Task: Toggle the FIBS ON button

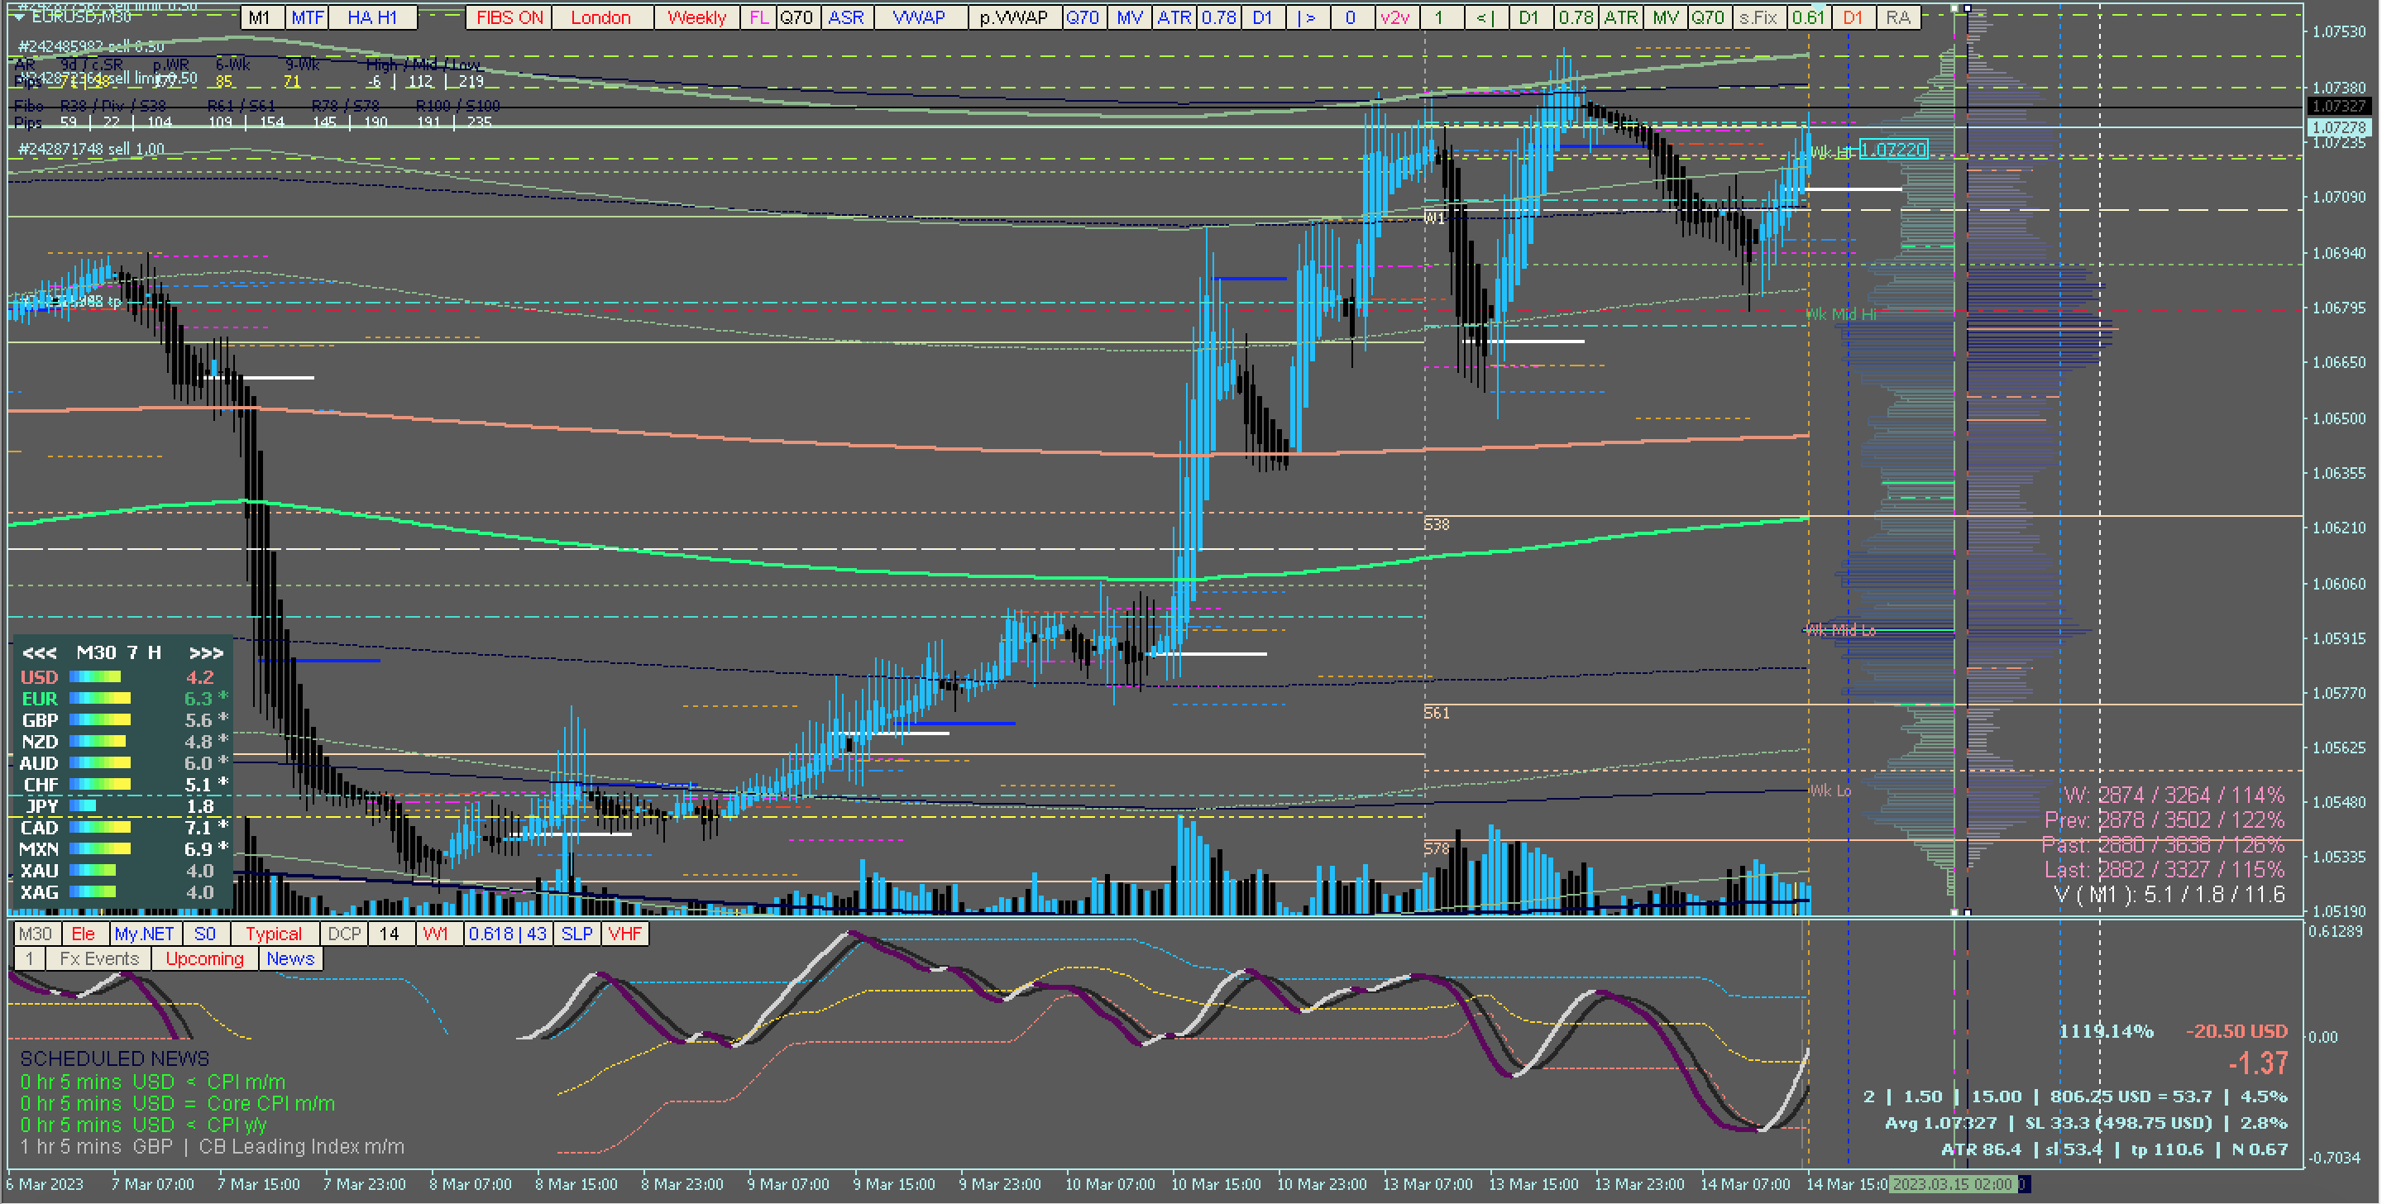Action: pyautogui.click(x=509, y=17)
